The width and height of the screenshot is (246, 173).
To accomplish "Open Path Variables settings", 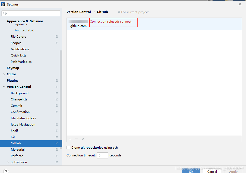I will coord(21,62).
